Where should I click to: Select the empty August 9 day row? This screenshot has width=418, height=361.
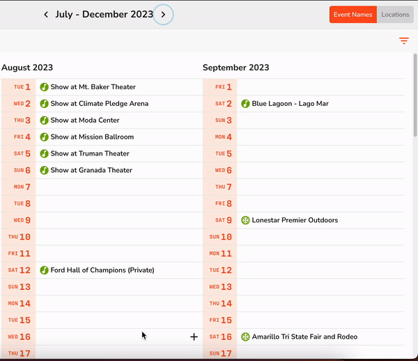pyautogui.click(x=115, y=220)
